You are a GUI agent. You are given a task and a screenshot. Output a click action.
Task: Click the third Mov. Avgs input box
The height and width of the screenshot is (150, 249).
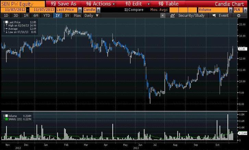pos(192,10)
